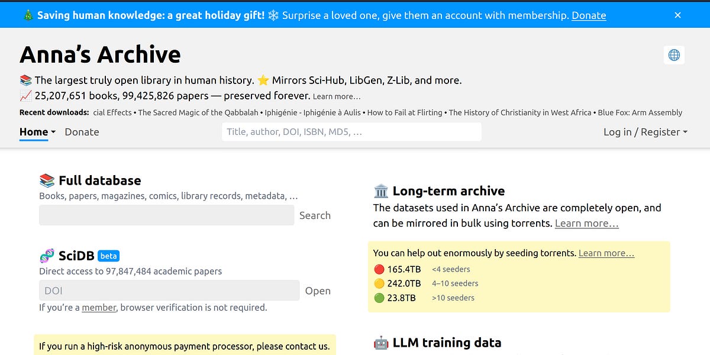The height and width of the screenshot is (355, 710).
Task: Dismiss the holiday gift banner
Action: 677,15
